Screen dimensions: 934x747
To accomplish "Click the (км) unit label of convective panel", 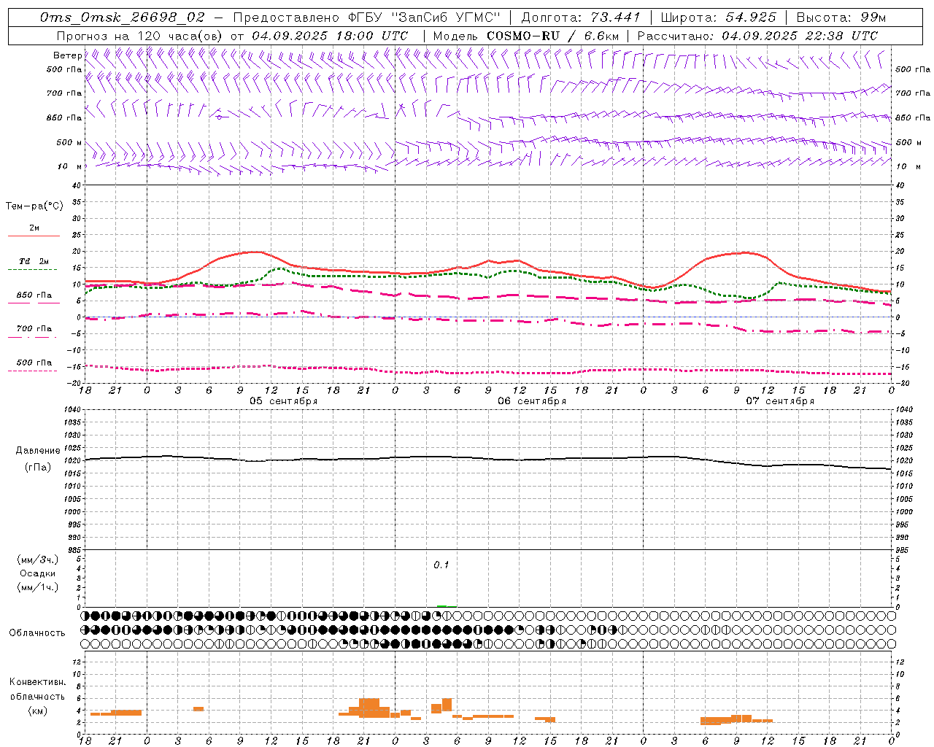I will click(37, 711).
